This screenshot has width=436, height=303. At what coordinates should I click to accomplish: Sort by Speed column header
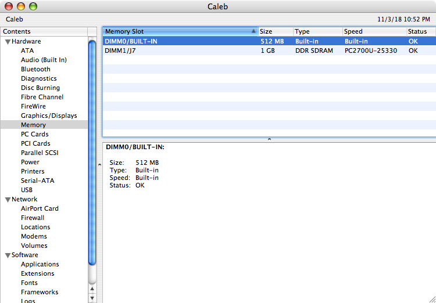(374, 31)
